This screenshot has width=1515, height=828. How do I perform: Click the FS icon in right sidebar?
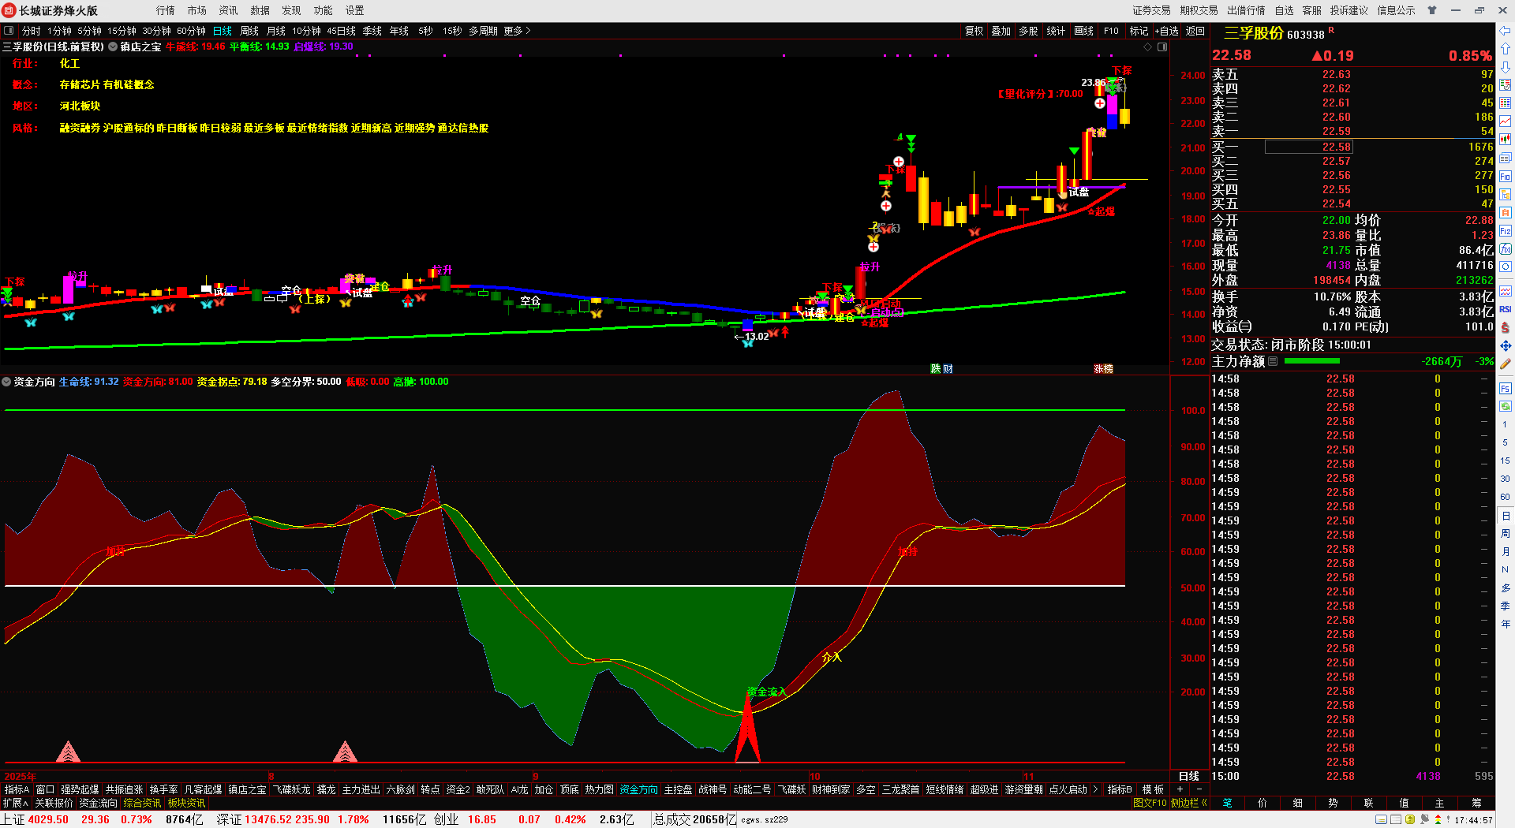tap(1506, 388)
